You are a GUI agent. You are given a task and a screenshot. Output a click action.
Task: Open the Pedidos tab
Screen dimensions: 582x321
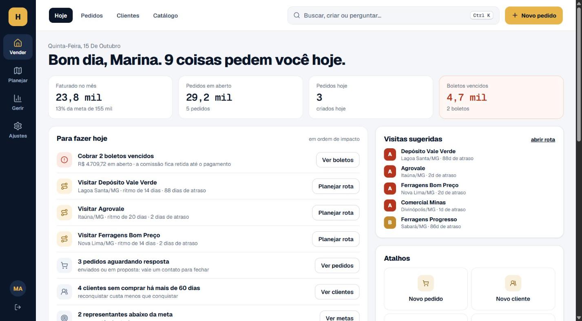[92, 15]
